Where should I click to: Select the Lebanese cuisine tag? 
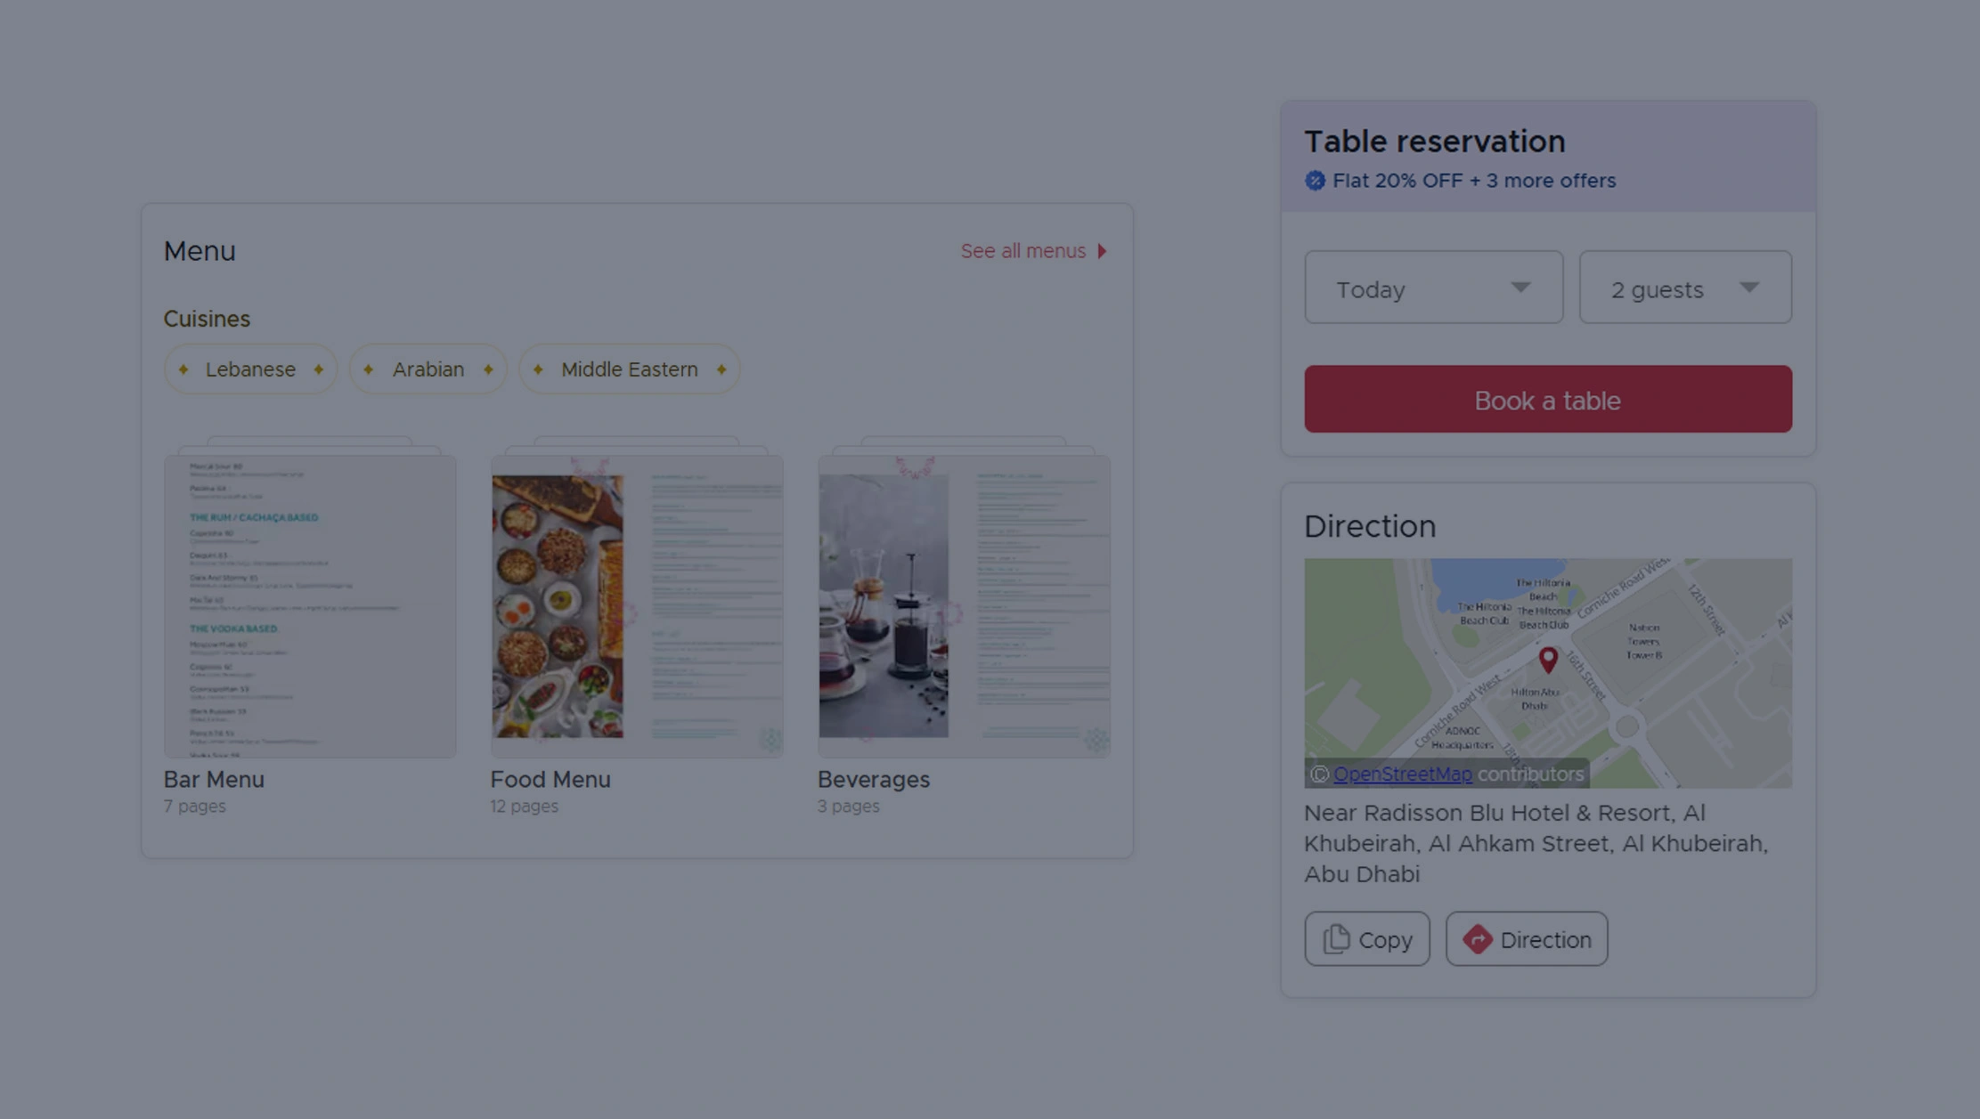[x=250, y=369]
